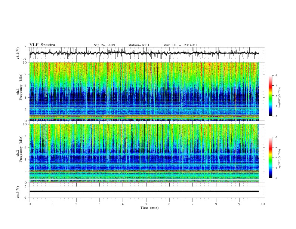
Task: Click the time axis tick label "1"
Action: 53,204
